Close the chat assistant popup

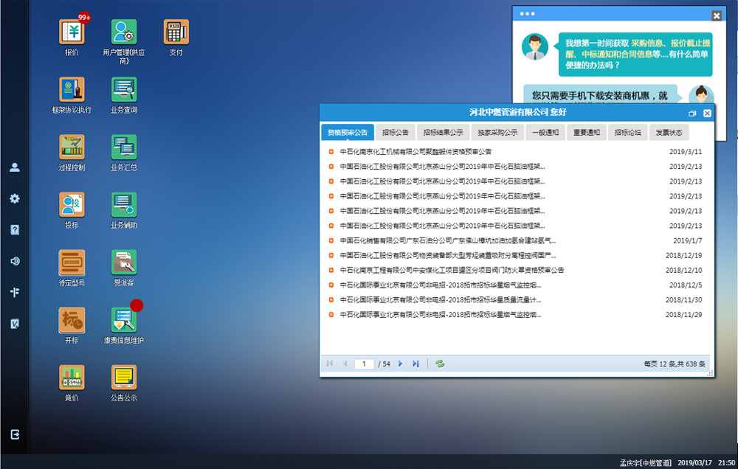click(716, 15)
